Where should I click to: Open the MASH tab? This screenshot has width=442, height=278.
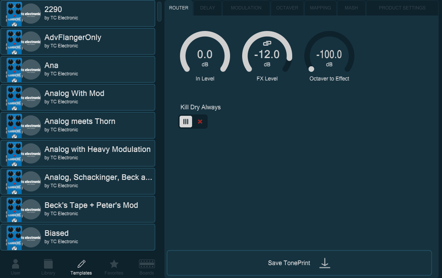[351, 8]
